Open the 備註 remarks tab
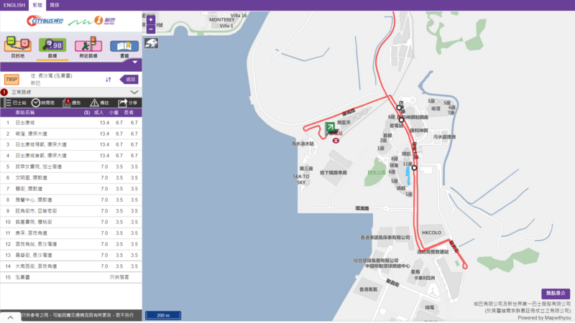The width and height of the screenshot is (575, 323). pos(99,103)
